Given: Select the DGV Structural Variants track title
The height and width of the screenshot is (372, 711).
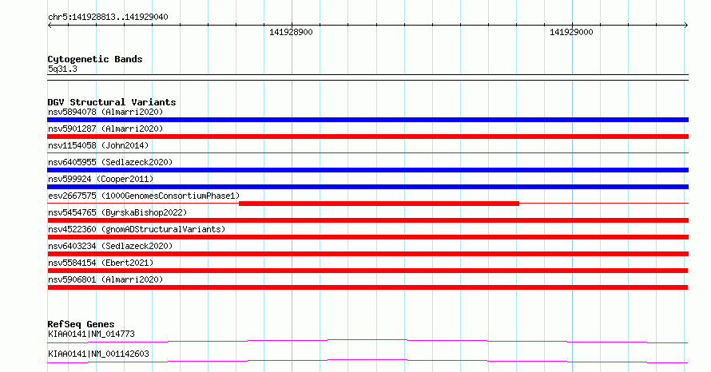Looking at the screenshot, I should (x=112, y=102).
